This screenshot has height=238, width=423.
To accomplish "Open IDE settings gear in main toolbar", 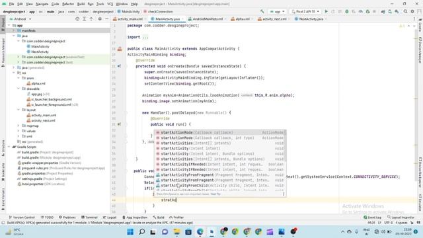I will pos(412,12).
